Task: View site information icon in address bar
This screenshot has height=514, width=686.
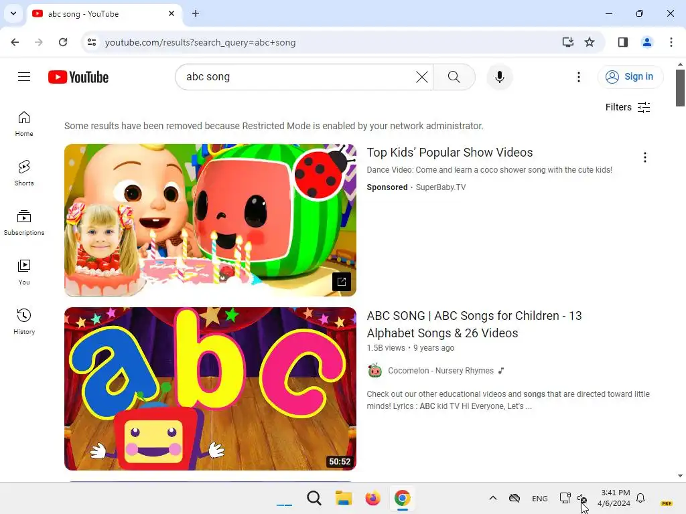Action: [x=91, y=42]
